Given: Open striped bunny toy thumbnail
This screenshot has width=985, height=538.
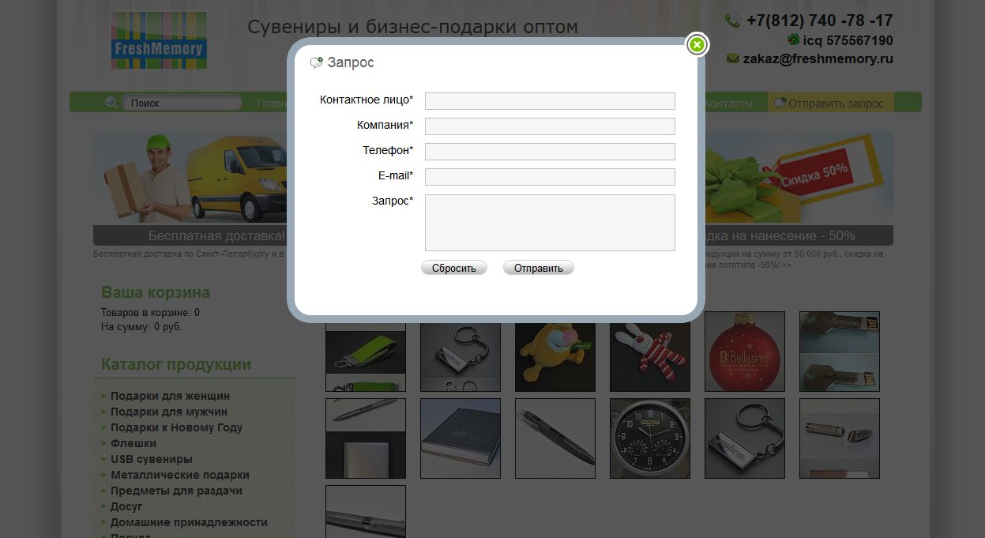Looking at the screenshot, I should (650, 356).
